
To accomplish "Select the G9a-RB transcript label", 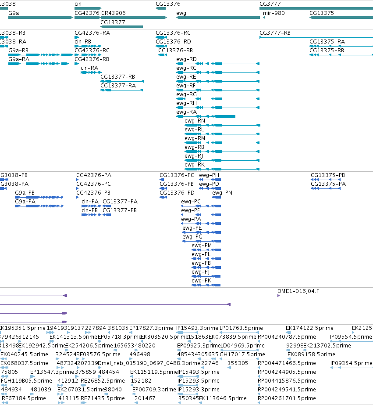I will click(18, 51).
